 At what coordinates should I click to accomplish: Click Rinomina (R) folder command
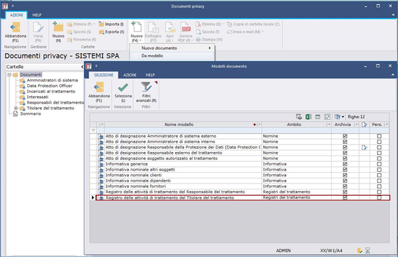[82, 40]
